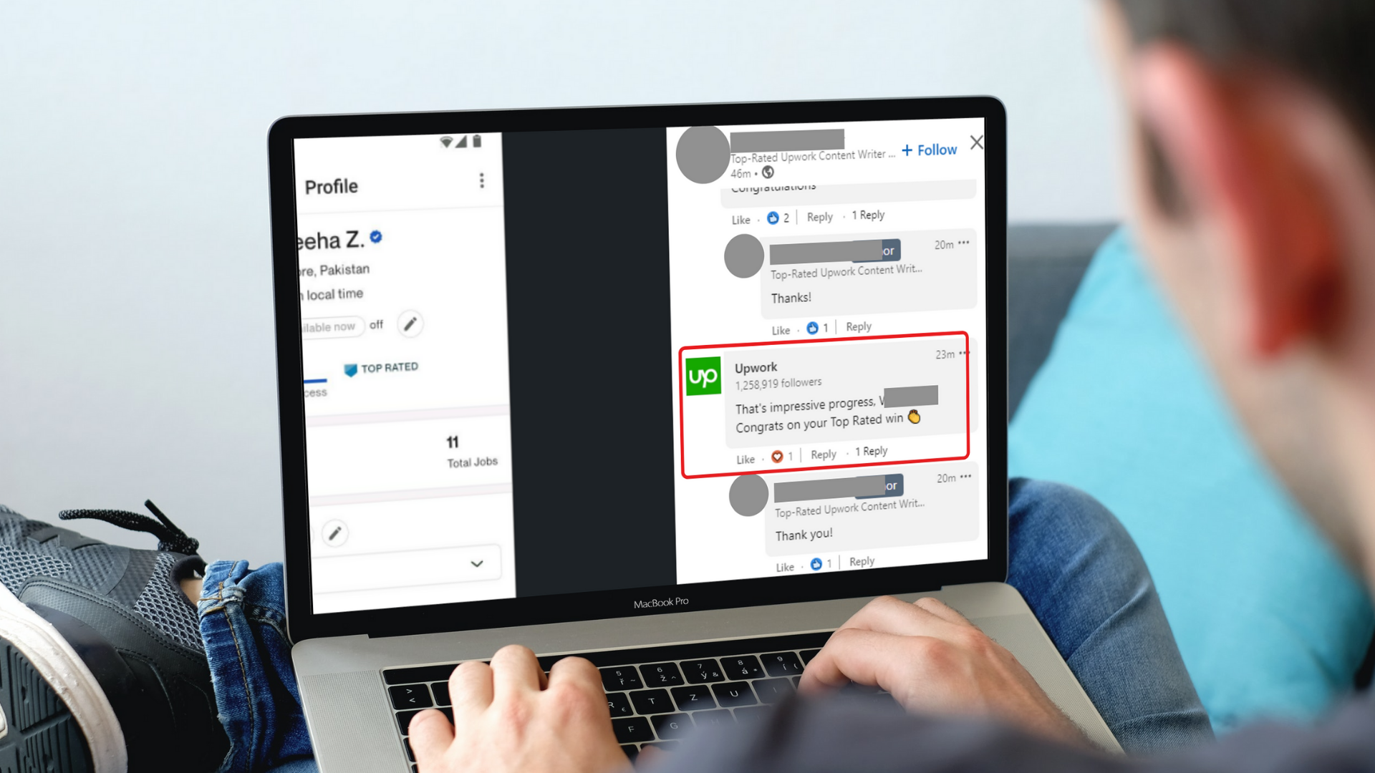Click the Like button on Upwork comment
This screenshot has height=773, width=1375.
point(745,452)
